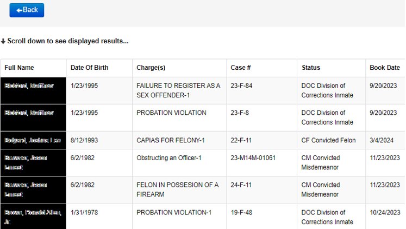Select the Full Name column header
Image resolution: width=406 pixels, height=229 pixels.
coord(20,68)
